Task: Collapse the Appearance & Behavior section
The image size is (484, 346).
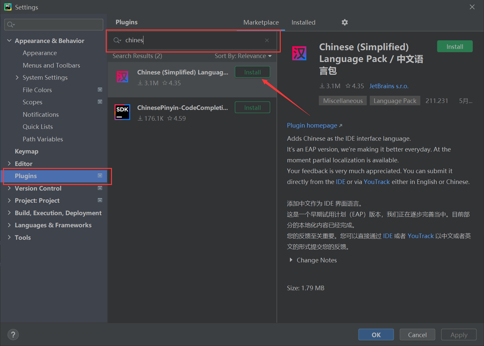Action: click(x=9, y=40)
